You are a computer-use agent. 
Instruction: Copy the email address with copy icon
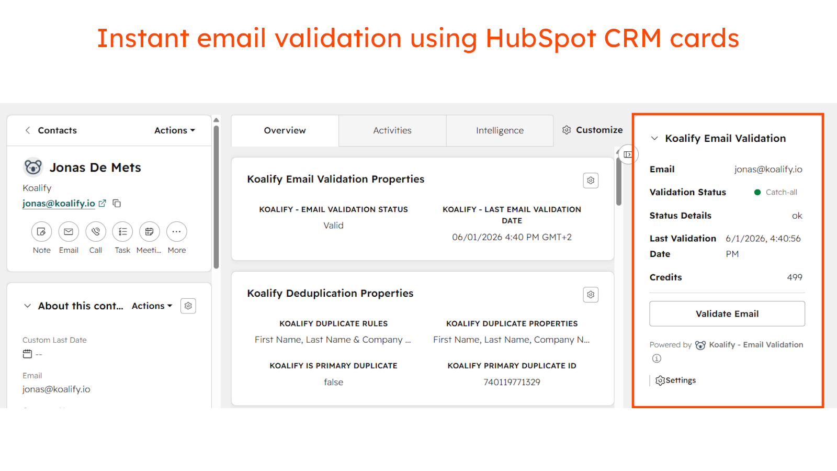click(117, 203)
